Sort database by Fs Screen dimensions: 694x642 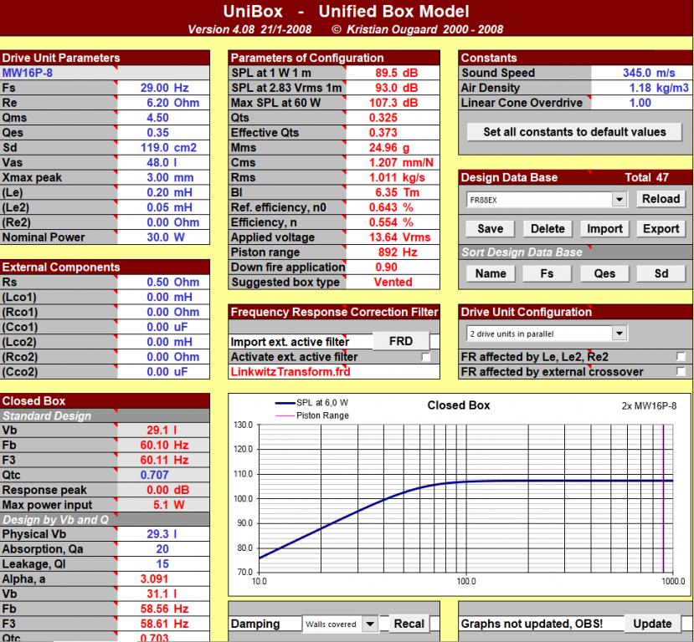pyautogui.click(x=547, y=273)
